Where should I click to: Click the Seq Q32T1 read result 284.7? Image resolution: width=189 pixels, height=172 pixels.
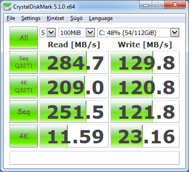point(74,62)
